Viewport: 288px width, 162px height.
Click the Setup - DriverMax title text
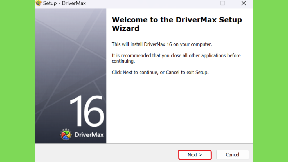[64, 3]
